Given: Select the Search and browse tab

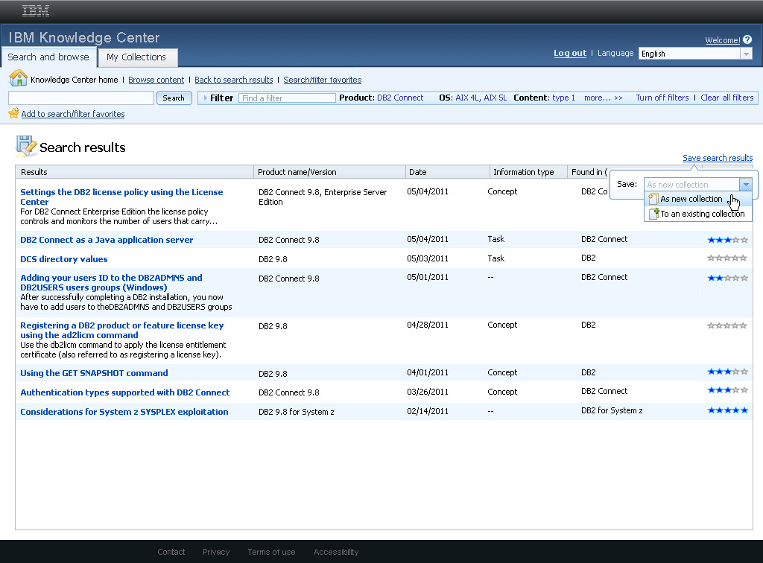Looking at the screenshot, I should click(48, 57).
